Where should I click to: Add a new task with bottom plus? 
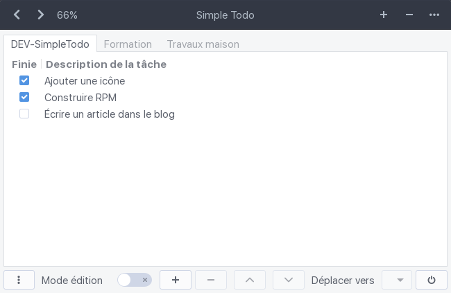click(176, 280)
